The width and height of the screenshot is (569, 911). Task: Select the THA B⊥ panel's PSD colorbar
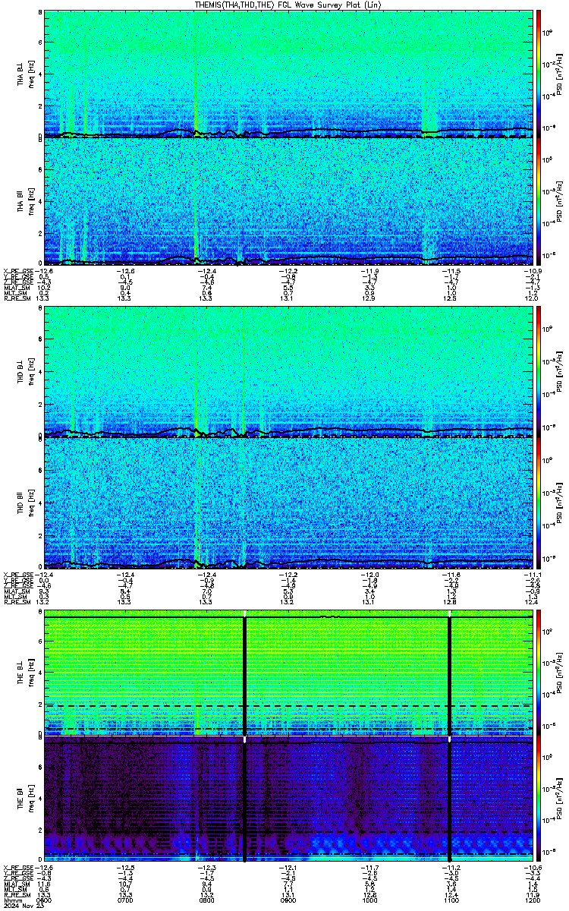tap(539, 74)
